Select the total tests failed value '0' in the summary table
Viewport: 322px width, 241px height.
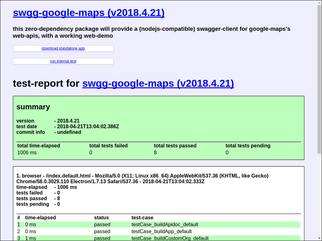click(x=91, y=153)
